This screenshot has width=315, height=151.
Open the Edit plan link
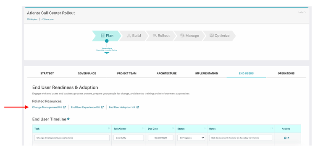32,19
